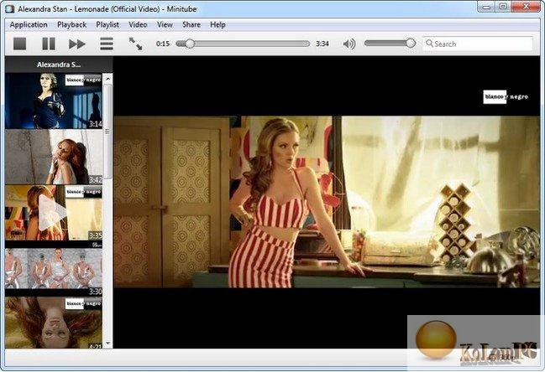Open the Application menu
This screenshot has width=545, height=372.
29,24
